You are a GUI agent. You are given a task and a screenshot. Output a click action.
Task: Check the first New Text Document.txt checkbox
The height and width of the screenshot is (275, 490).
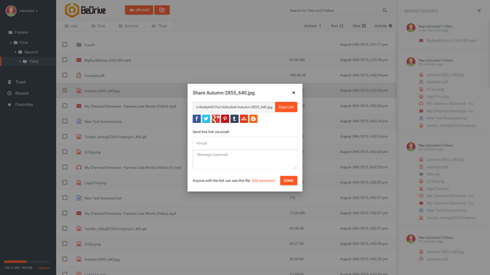[x=65, y=121]
